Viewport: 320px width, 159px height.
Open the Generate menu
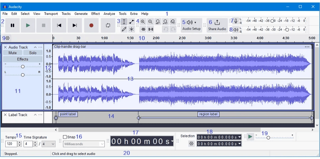pyautogui.click(x=81, y=14)
